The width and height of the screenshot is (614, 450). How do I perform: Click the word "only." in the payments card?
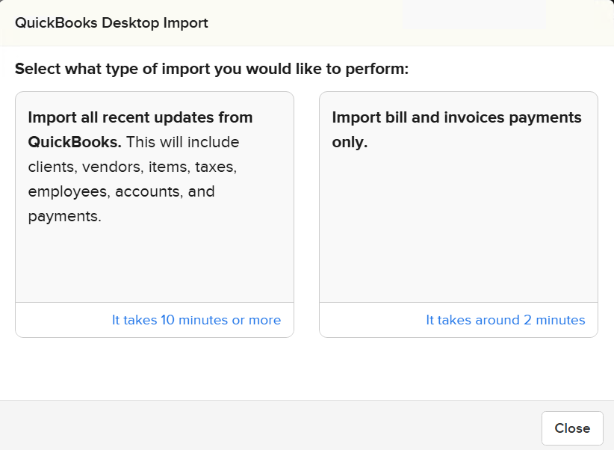coord(350,142)
